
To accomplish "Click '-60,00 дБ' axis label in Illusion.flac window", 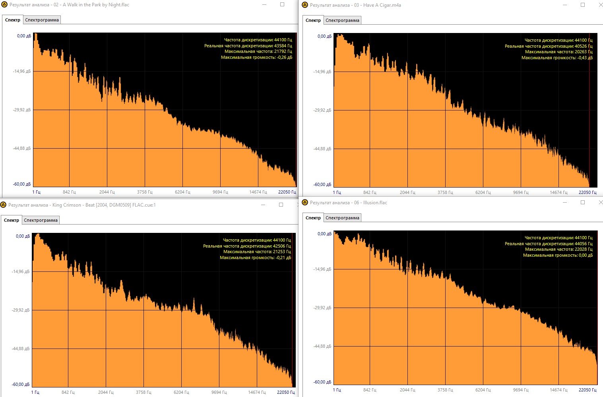I will coord(322,382).
